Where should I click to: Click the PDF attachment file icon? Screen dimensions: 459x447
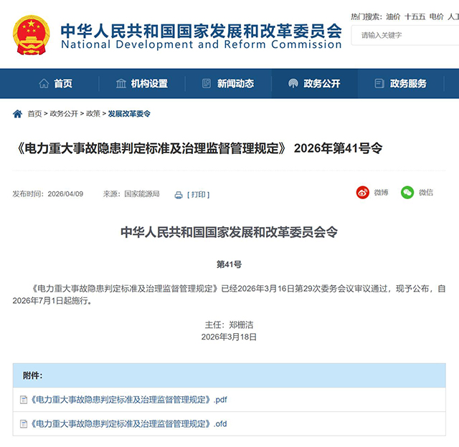(24, 400)
